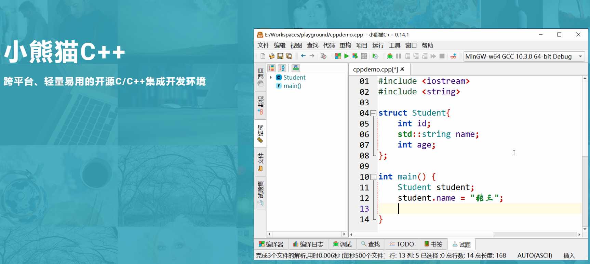Image resolution: width=590 pixels, height=264 pixels.
Task: Collapse the struct Student code fold
Action: pos(374,113)
